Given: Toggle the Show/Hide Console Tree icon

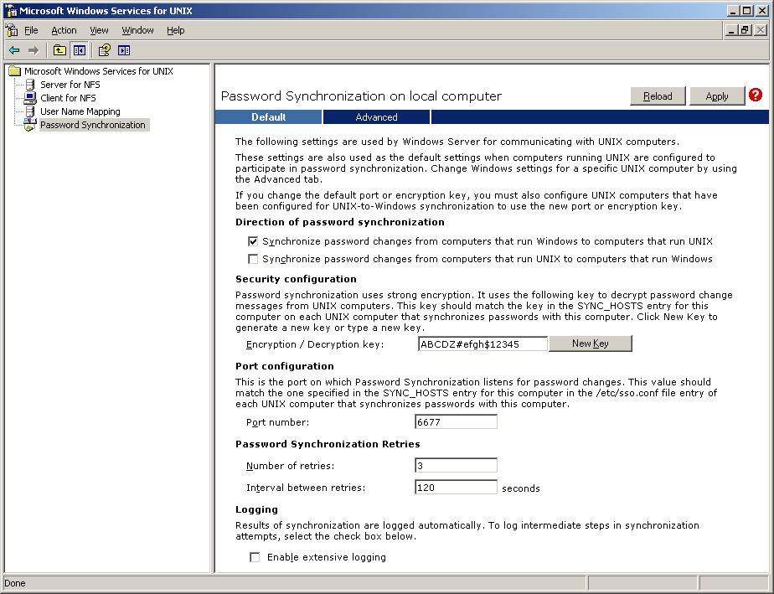Looking at the screenshot, I should (x=79, y=50).
